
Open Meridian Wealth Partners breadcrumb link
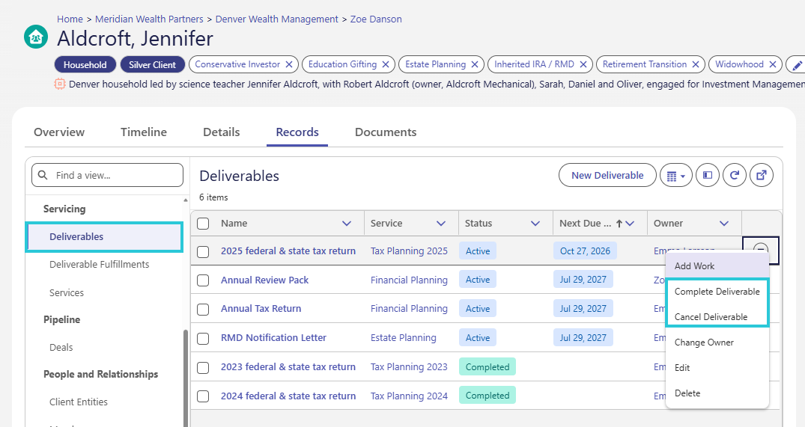150,19
